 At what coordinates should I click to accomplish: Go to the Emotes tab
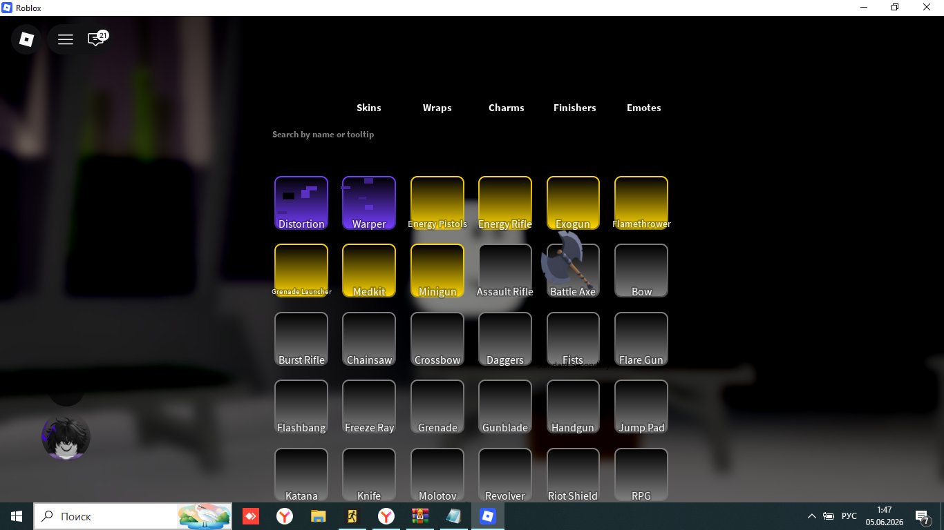643,108
